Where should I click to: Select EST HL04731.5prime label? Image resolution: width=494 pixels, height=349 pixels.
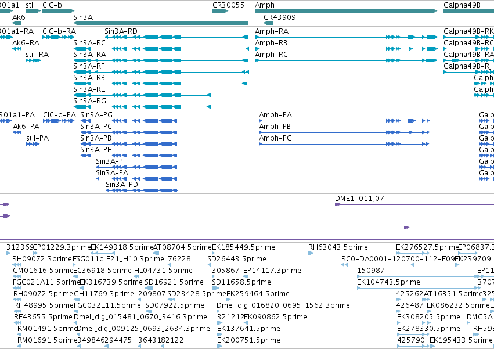(x=163, y=271)
